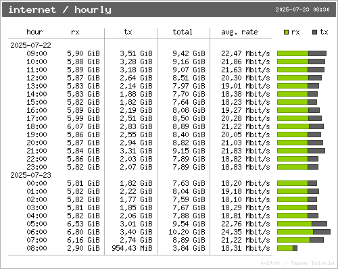Click tx value 1,88 GiB

136,94
